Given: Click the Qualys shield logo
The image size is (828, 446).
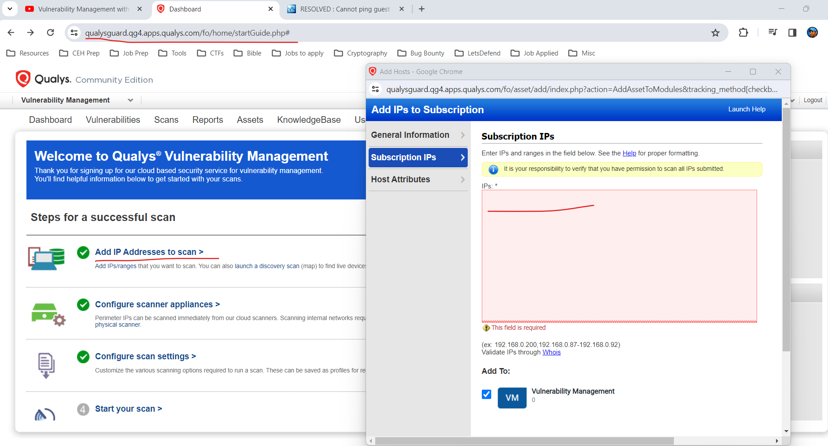Looking at the screenshot, I should click(x=23, y=79).
